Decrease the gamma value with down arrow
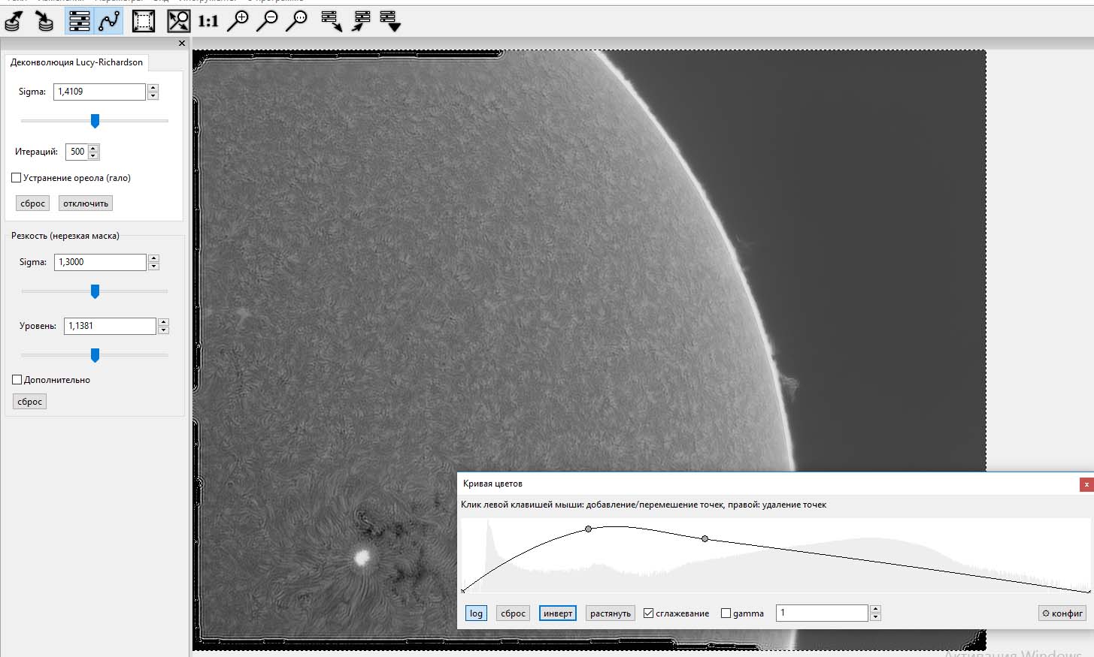This screenshot has width=1094, height=657. point(875,617)
